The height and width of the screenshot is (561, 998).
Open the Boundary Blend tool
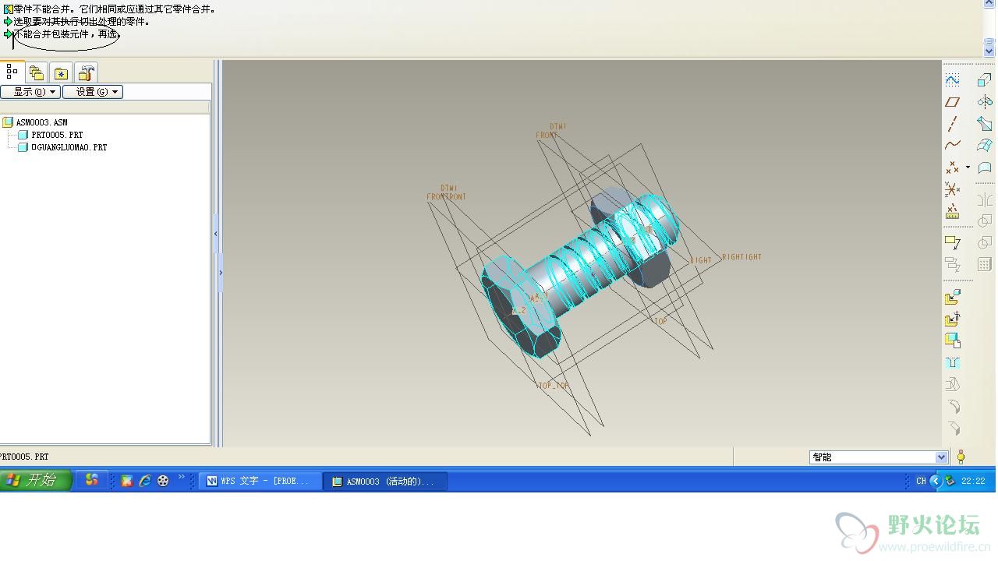(x=985, y=145)
